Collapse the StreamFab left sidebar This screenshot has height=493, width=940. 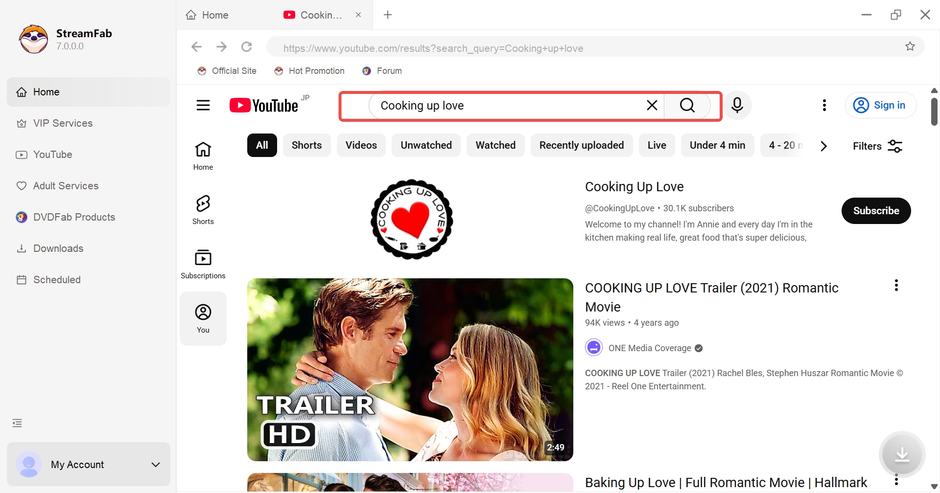(18, 423)
